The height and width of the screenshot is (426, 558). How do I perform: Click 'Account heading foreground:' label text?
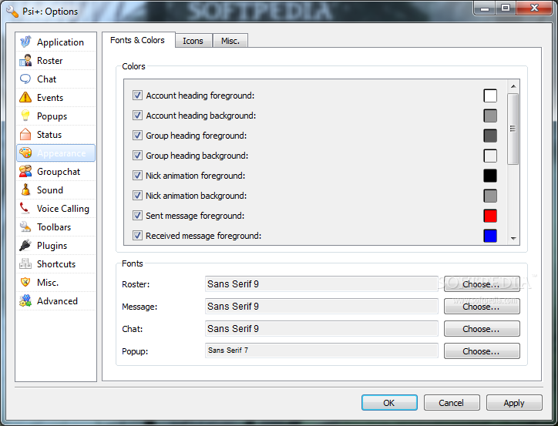(x=200, y=96)
